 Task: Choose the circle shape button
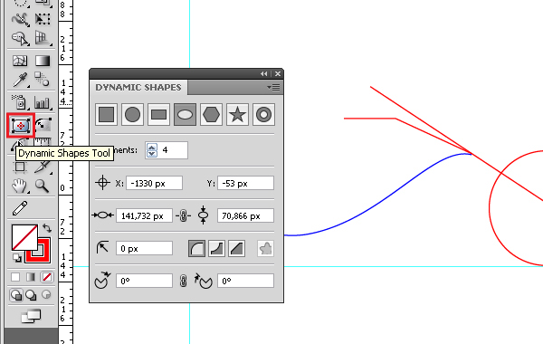point(132,114)
